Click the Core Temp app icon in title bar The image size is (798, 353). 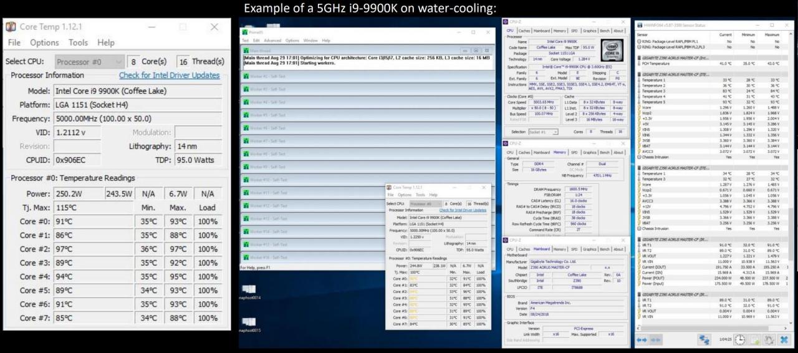coord(11,27)
